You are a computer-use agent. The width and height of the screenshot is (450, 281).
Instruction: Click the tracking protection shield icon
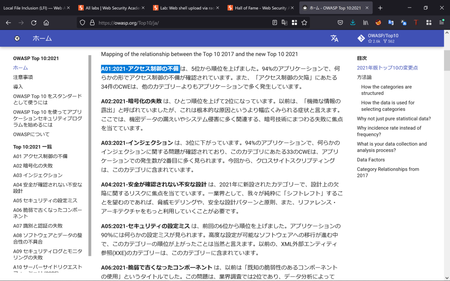(x=82, y=22)
